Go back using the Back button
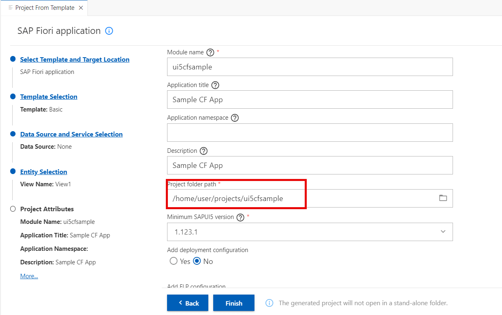The height and width of the screenshot is (315, 502). tap(187, 303)
